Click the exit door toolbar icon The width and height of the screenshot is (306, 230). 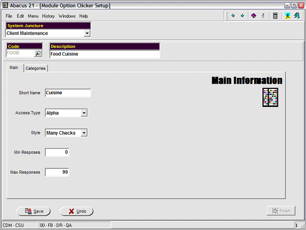coord(297,15)
